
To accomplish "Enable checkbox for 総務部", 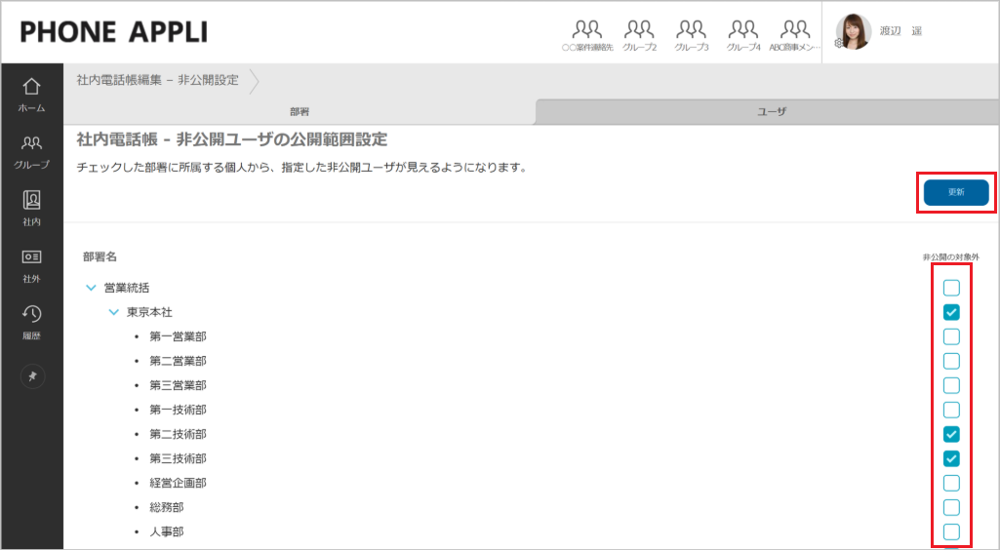I will click(x=951, y=507).
